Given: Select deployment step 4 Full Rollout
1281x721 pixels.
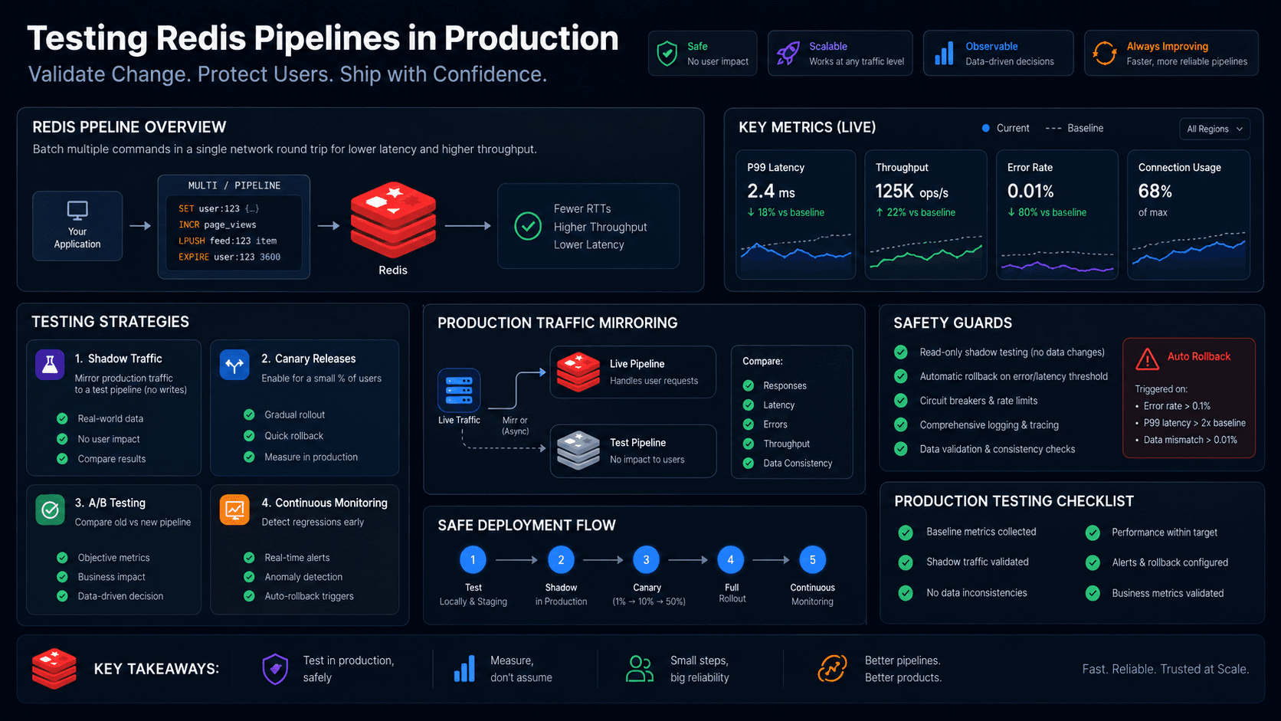Looking at the screenshot, I should tap(730, 560).
